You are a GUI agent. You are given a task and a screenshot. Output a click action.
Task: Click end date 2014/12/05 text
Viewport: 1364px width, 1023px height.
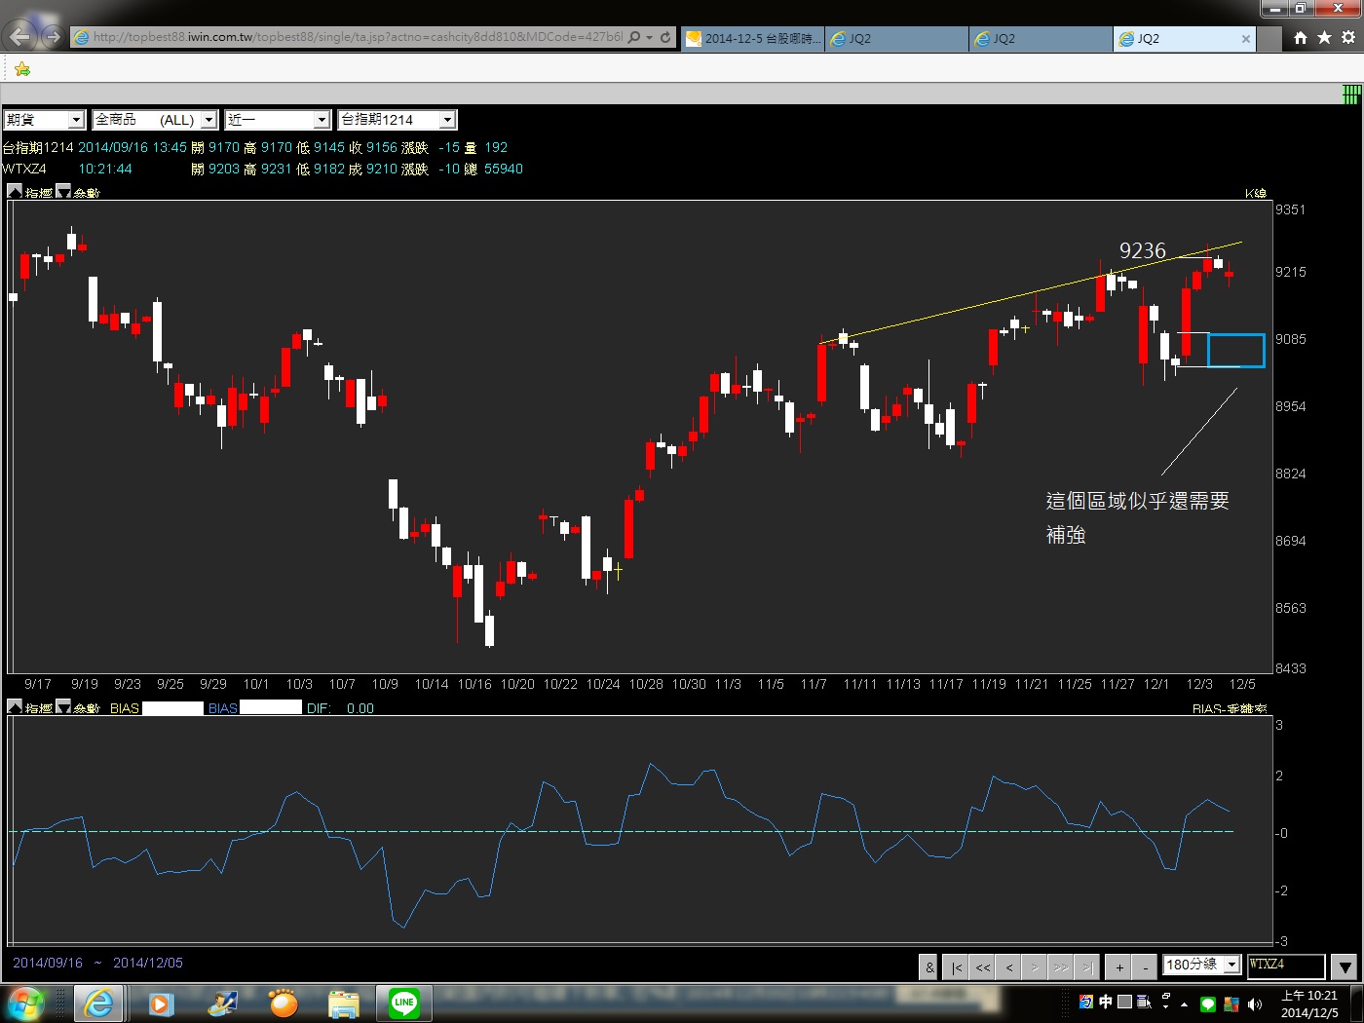[x=148, y=963]
